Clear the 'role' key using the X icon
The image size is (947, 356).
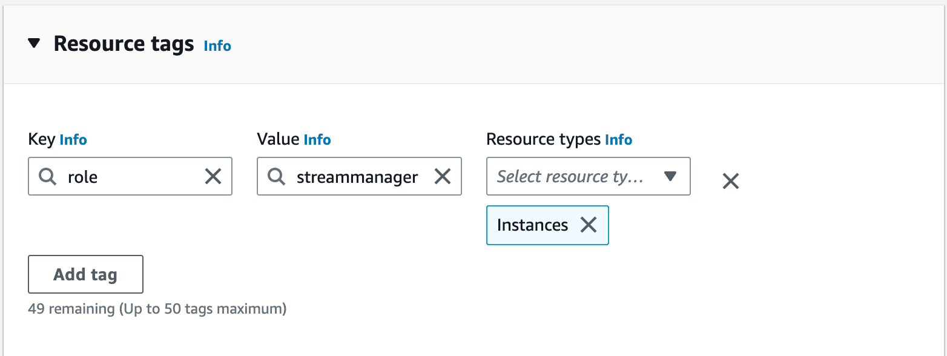tap(213, 176)
